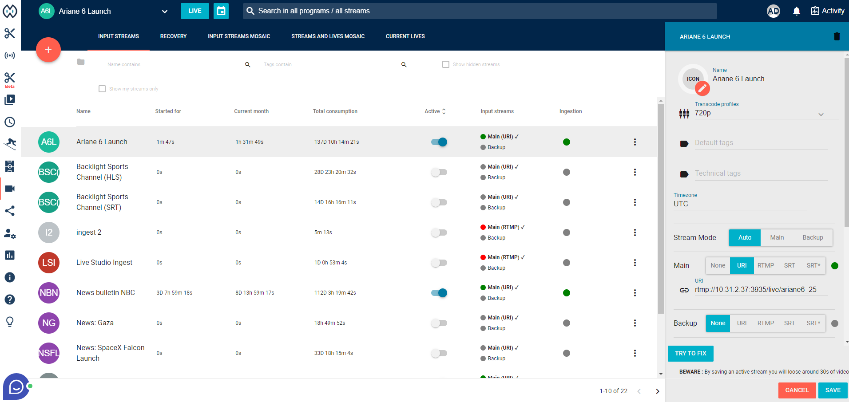Open the help question mark in sidebar
This screenshot has height=402, width=849.
tap(10, 300)
